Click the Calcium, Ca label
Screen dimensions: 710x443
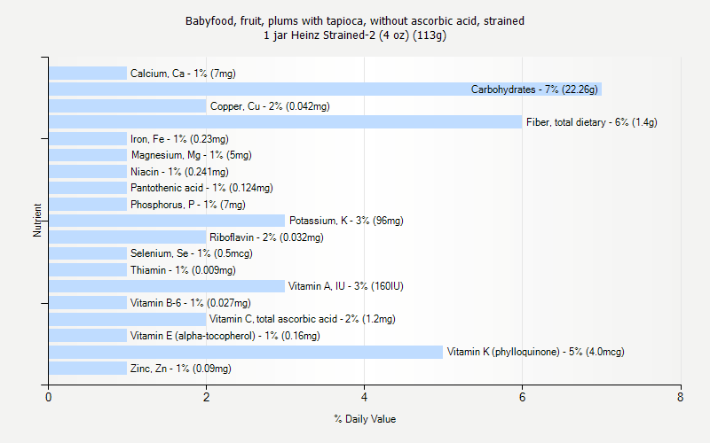click(x=183, y=74)
